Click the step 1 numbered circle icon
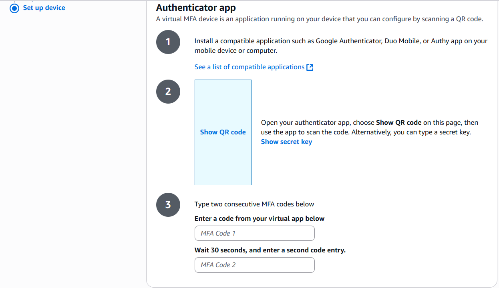 point(168,42)
